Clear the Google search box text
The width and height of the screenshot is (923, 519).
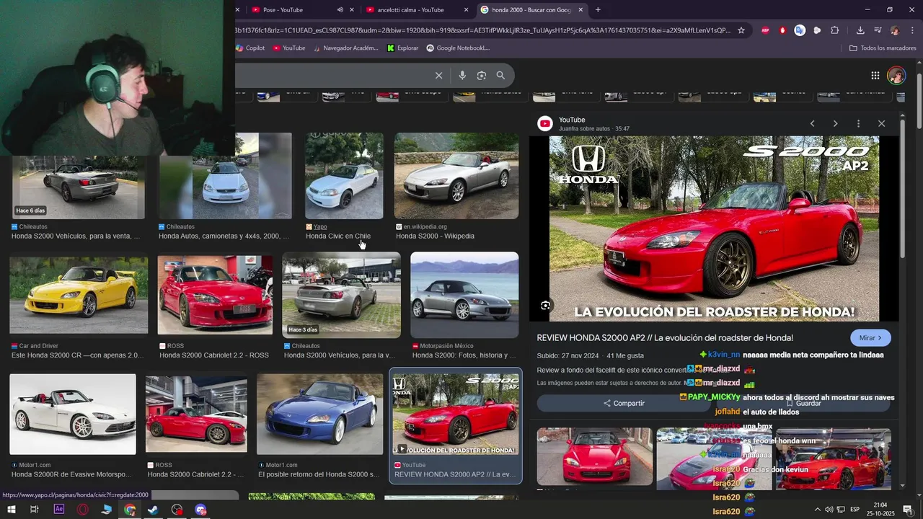(438, 75)
